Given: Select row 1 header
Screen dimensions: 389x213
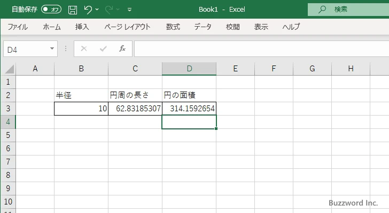Looking at the screenshot, I should pos(8,82).
